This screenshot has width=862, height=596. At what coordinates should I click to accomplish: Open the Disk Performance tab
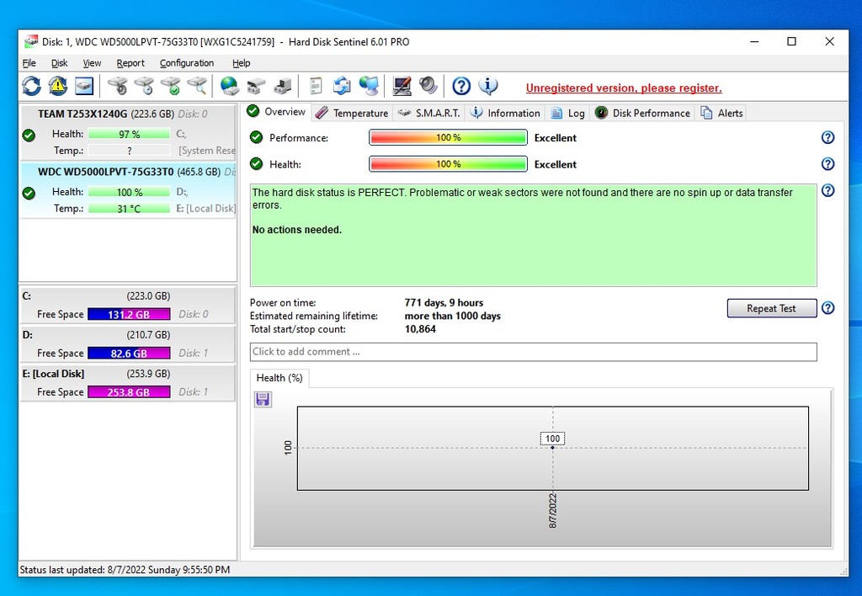642,113
